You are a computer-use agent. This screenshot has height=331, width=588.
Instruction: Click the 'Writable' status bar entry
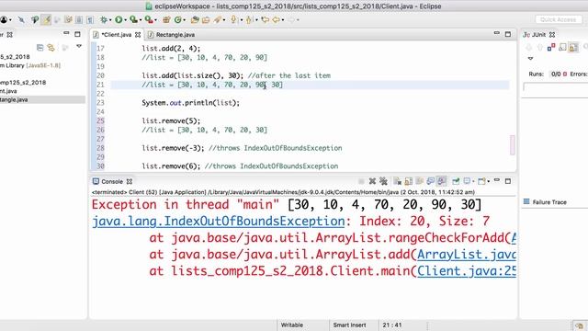tap(292, 325)
